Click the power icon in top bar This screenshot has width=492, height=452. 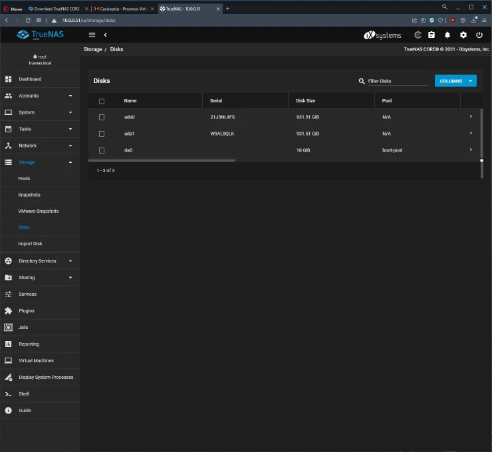tap(479, 35)
